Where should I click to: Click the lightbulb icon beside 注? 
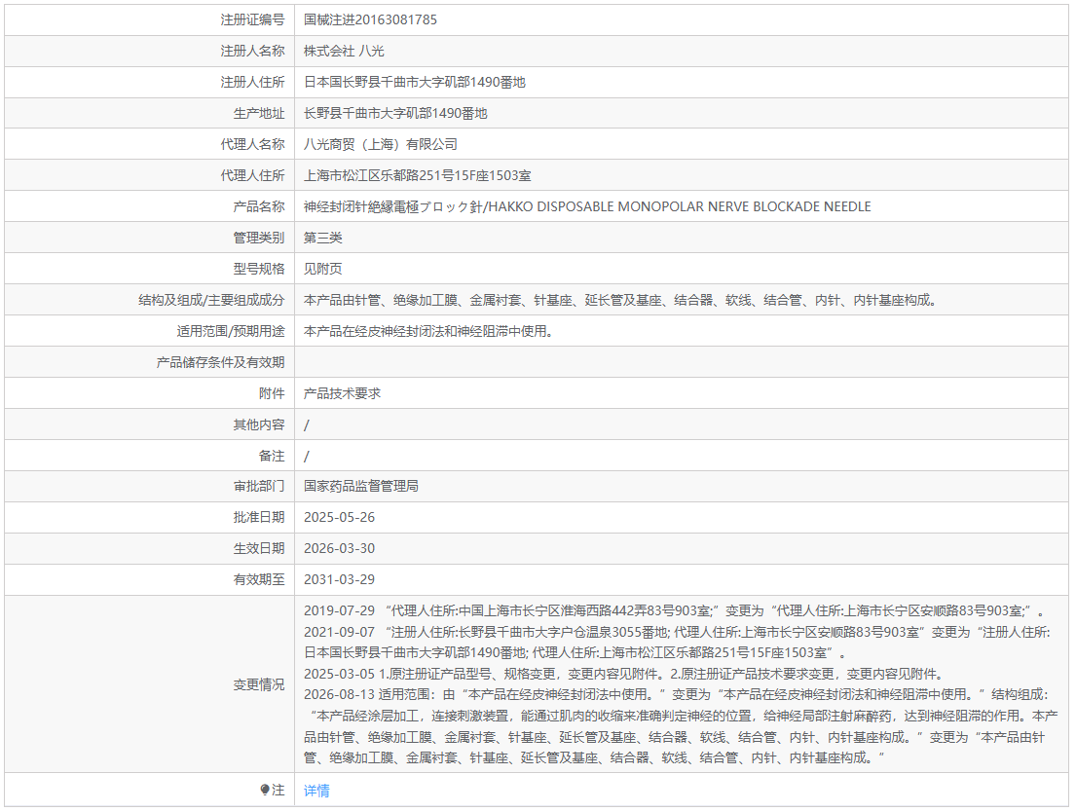coord(265,790)
